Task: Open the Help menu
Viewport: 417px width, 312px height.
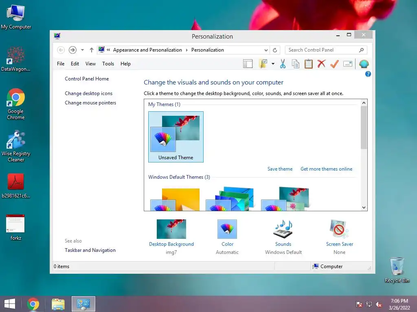Action: pos(125,64)
